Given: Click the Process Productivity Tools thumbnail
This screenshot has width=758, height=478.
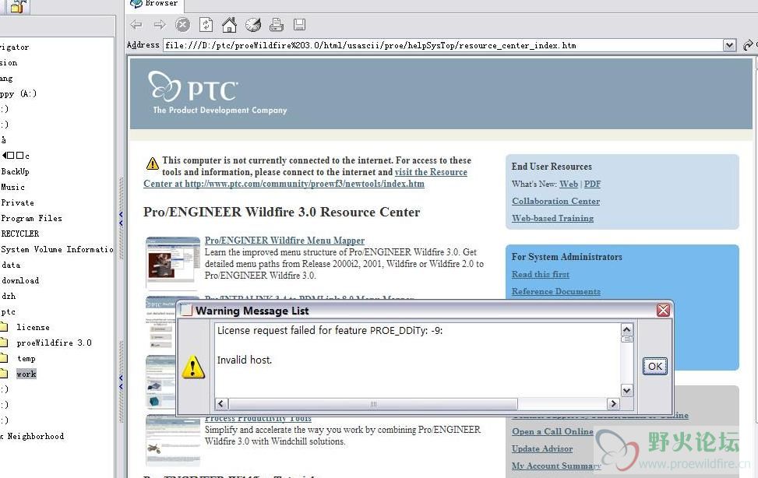Looking at the screenshot, I should click(173, 440).
